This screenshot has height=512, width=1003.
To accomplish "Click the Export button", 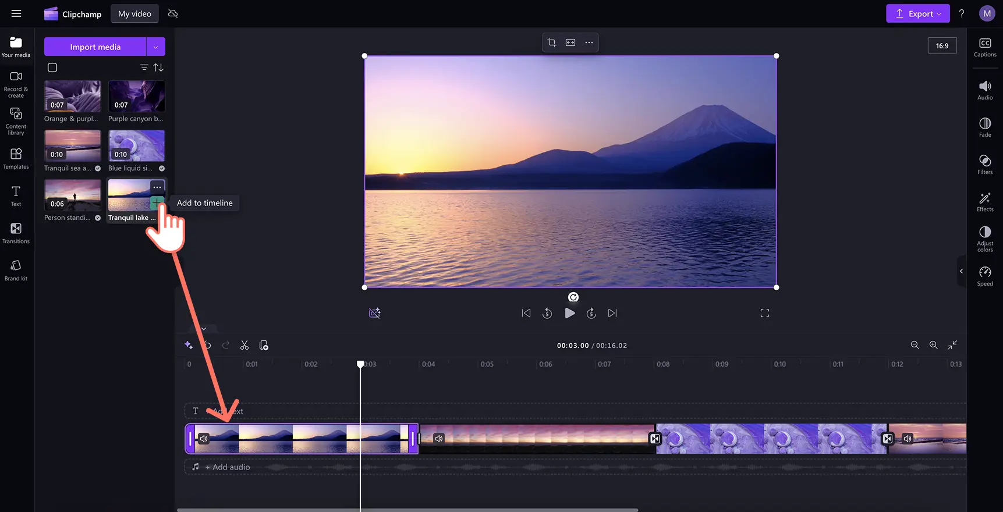I will 917,14.
